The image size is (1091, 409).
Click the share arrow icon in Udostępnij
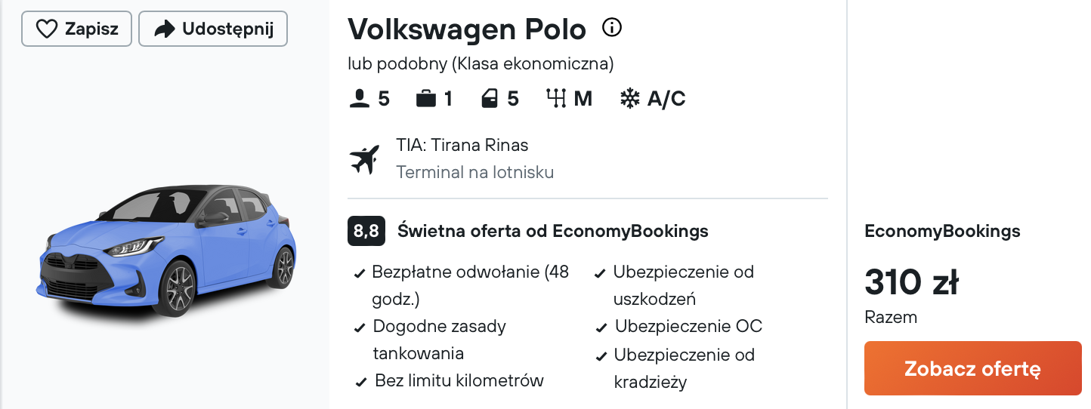coord(164,29)
